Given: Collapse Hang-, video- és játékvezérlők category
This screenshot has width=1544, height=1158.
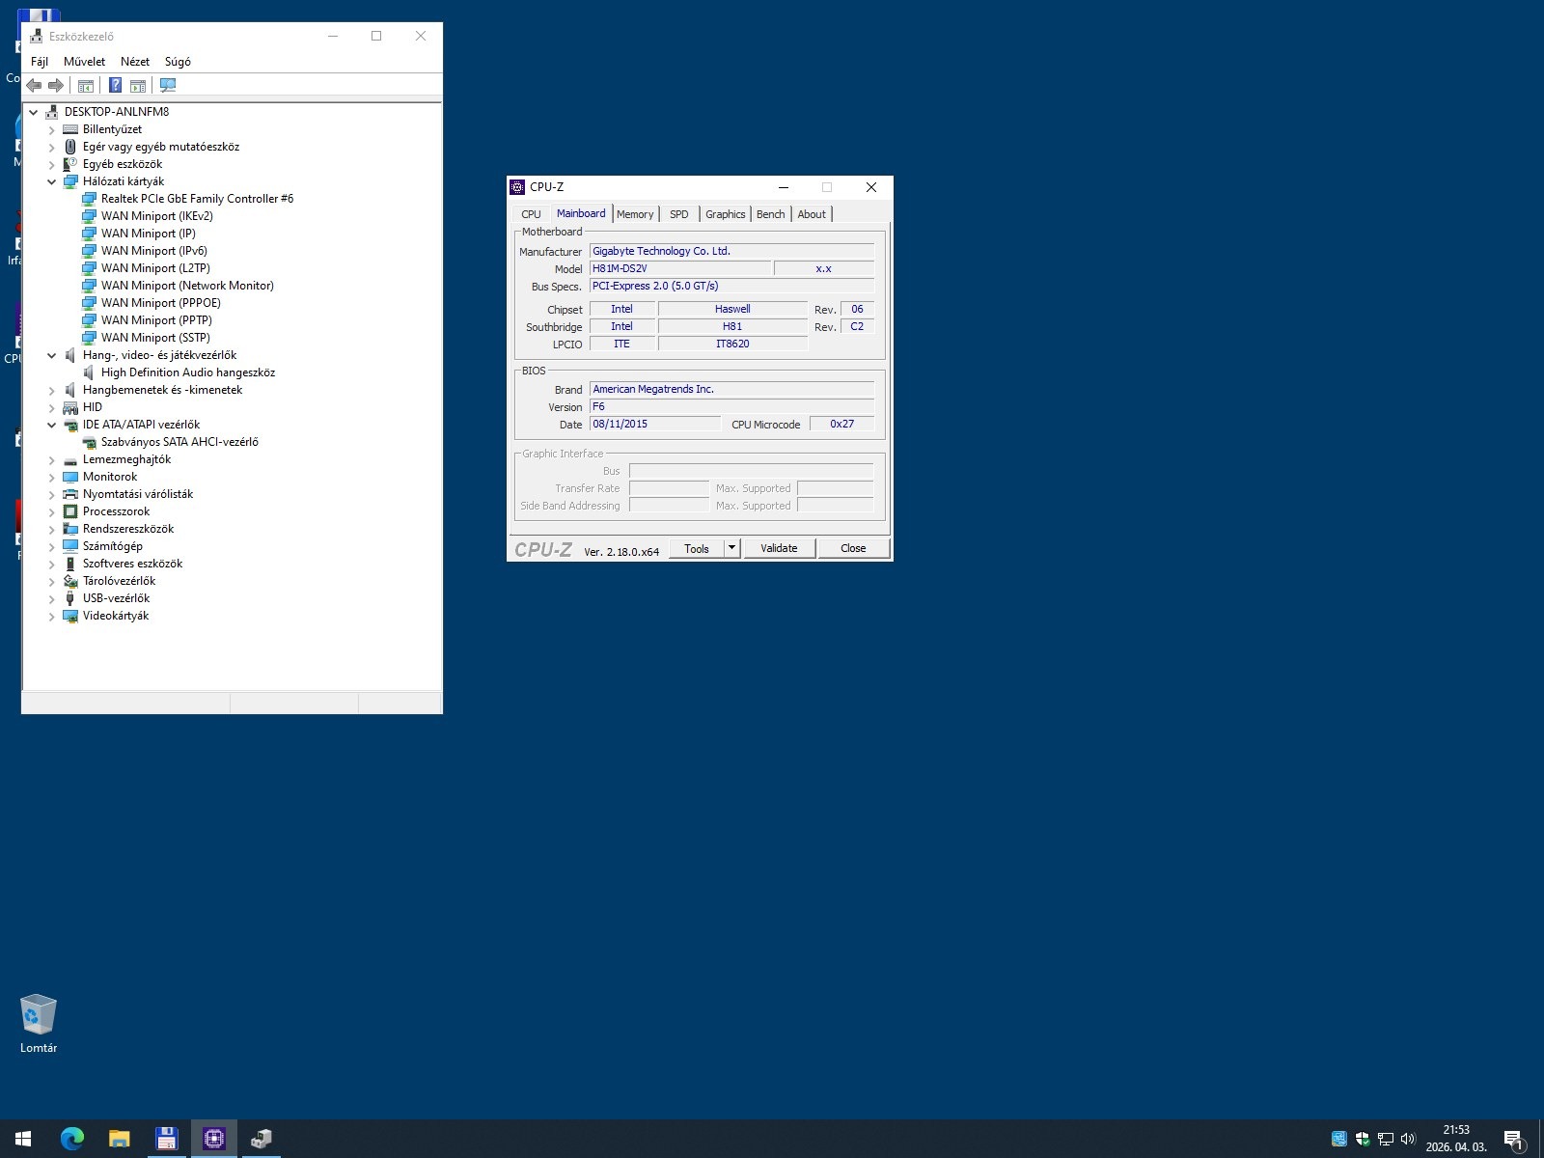Looking at the screenshot, I should [52, 355].
